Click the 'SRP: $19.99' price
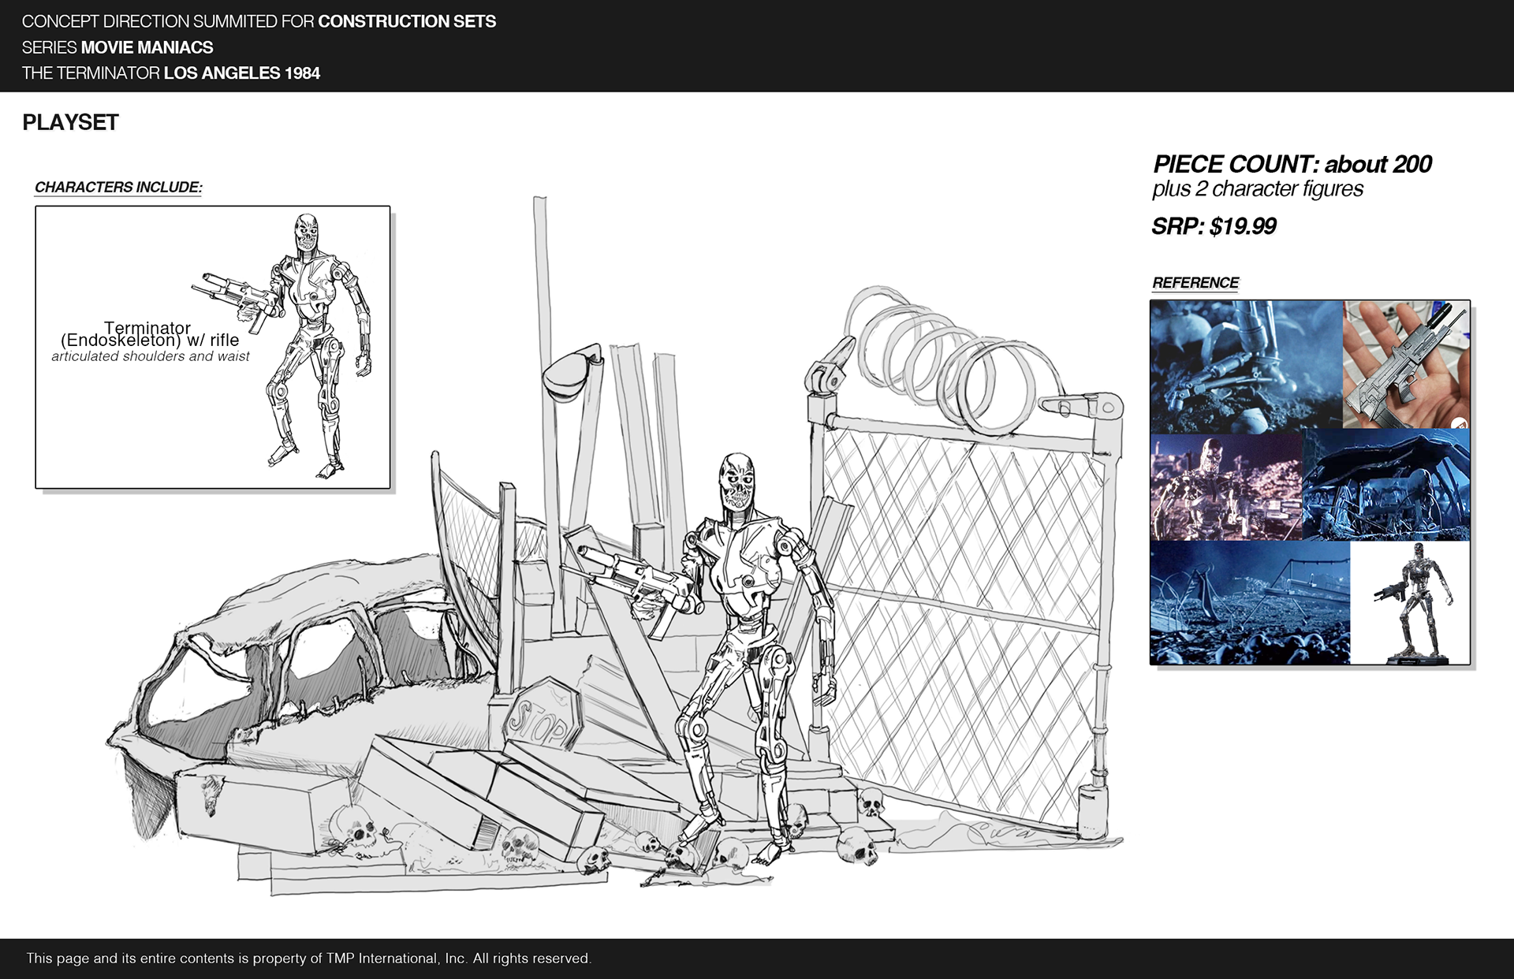The width and height of the screenshot is (1514, 979). [1214, 226]
